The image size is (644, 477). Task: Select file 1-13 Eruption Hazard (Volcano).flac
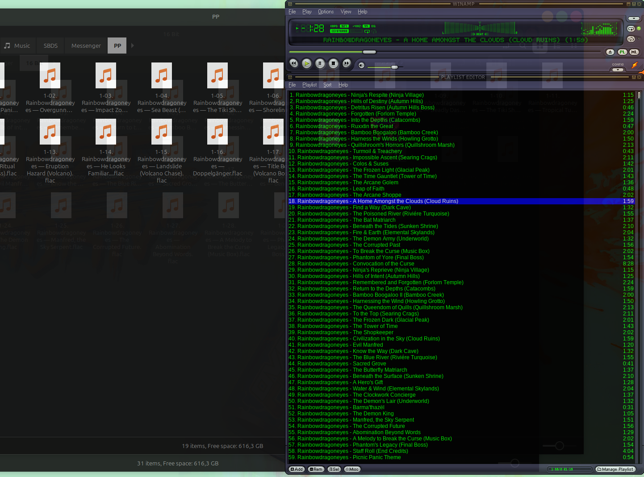click(x=50, y=151)
